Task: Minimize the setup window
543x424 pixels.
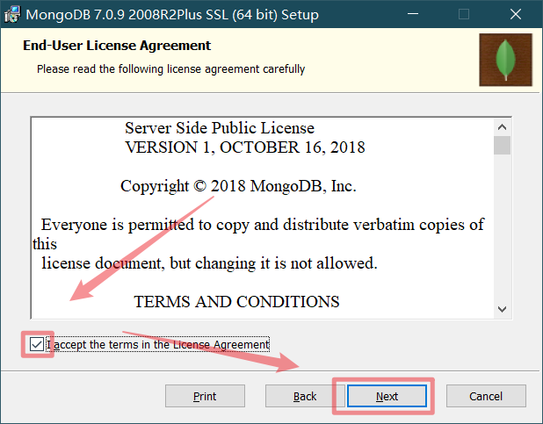Action: (413, 14)
